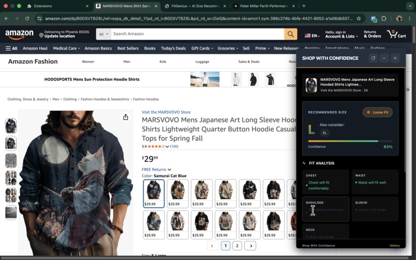
Task: Open the Women fashion menu
Action: (x=88, y=61)
